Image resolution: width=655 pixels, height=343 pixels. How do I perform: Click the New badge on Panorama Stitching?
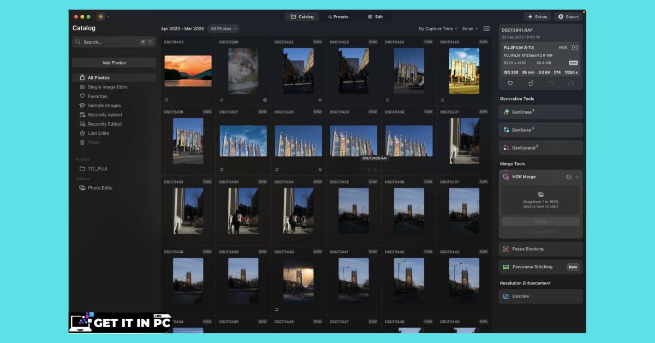click(573, 267)
